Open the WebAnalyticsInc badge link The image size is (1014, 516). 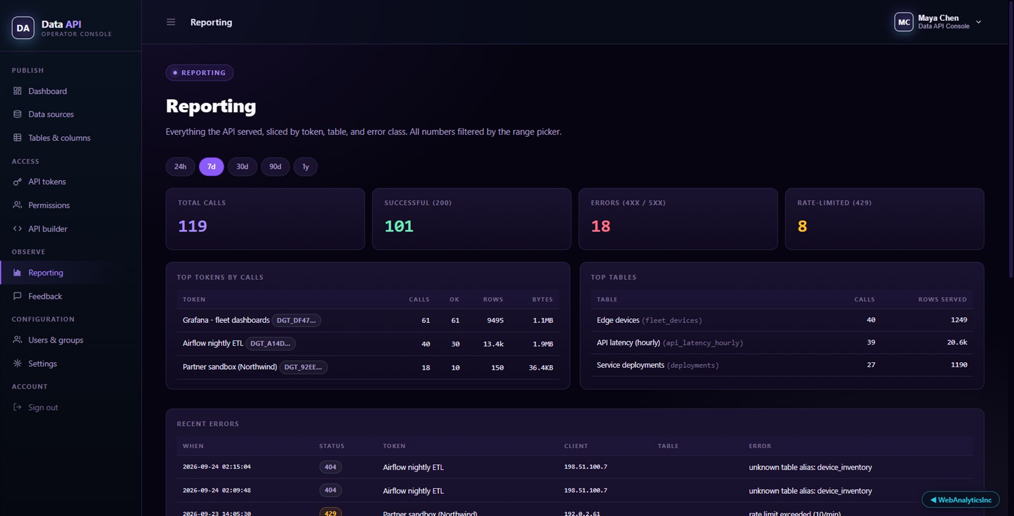[x=961, y=500]
